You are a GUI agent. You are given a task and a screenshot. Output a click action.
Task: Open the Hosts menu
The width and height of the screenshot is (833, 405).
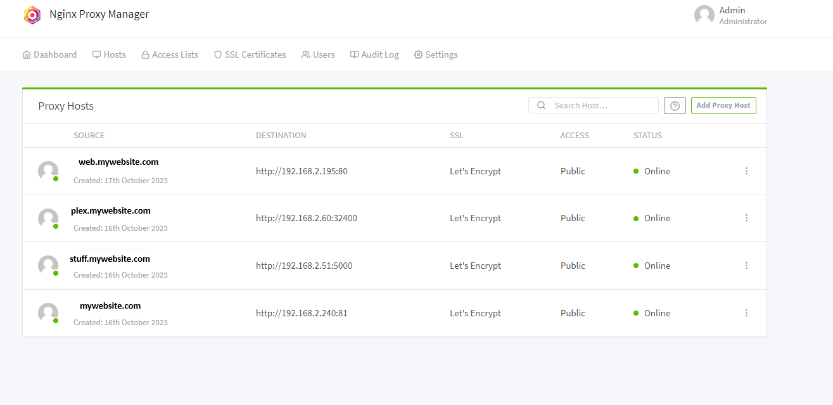pyautogui.click(x=109, y=55)
